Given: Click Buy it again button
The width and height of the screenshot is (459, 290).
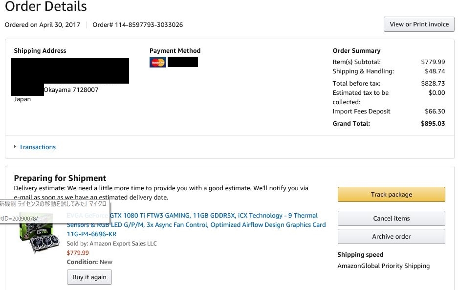Looking at the screenshot, I should [89, 277].
